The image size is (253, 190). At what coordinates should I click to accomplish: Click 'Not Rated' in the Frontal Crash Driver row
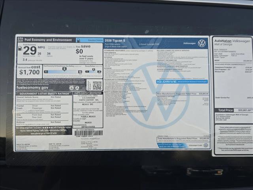(56, 106)
